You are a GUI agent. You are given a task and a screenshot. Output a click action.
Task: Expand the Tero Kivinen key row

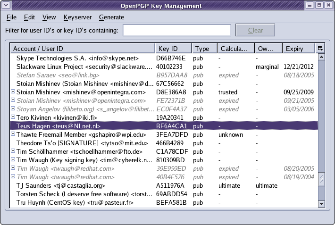pos(13,118)
